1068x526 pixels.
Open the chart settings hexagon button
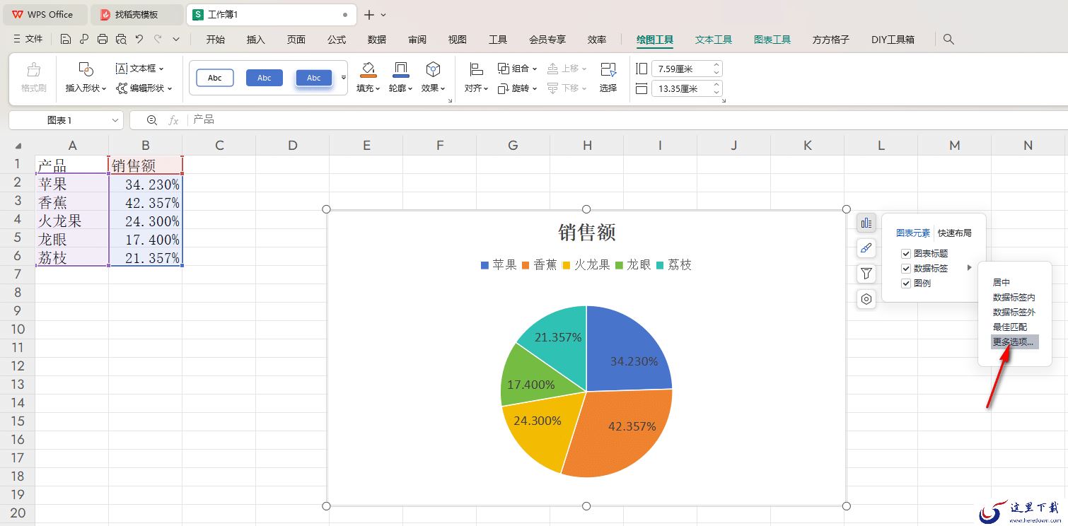(866, 299)
